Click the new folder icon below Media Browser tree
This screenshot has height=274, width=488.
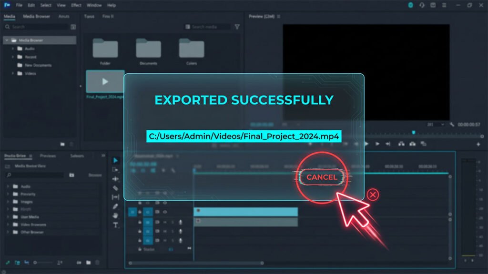point(62,144)
